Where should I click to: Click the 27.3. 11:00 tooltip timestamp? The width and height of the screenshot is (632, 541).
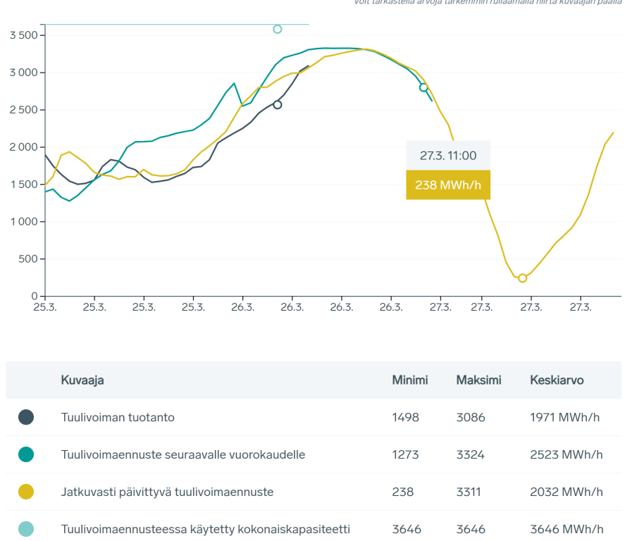(x=448, y=156)
